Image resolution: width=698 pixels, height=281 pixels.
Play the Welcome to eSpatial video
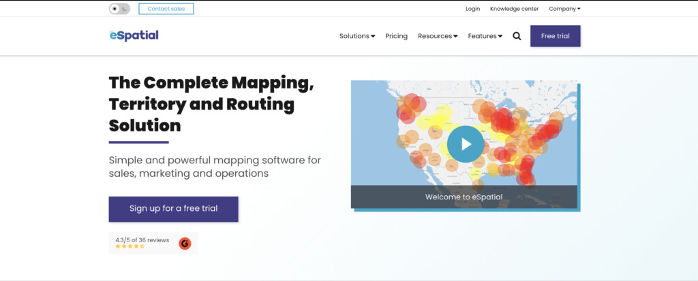click(465, 144)
